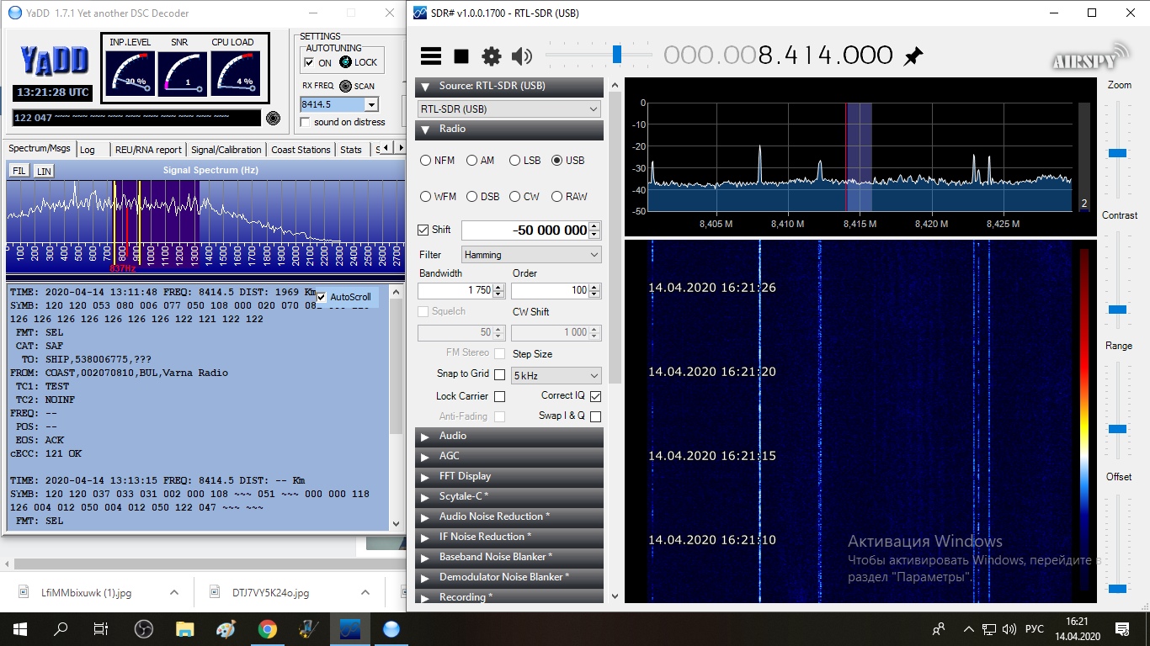Click the LOCK autotuning indicator icon
This screenshot has height=646, width=1150.
point(346,62)
